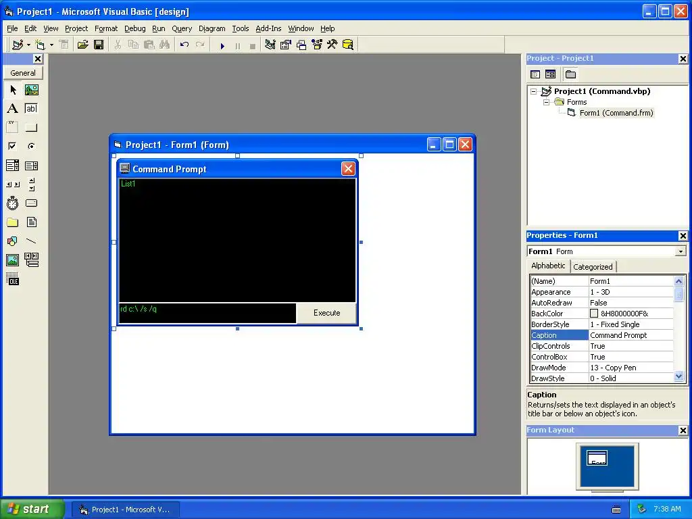Select the Label control tool
692x519 pixels.
[x=13, y=109]
